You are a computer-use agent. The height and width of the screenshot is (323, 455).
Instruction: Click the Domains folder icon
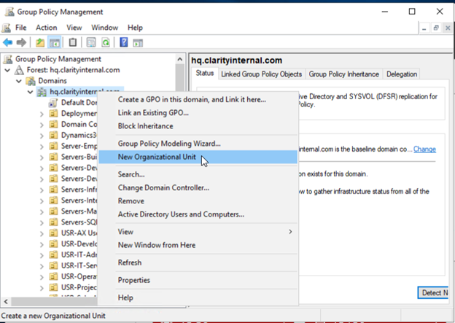[31, 81]
